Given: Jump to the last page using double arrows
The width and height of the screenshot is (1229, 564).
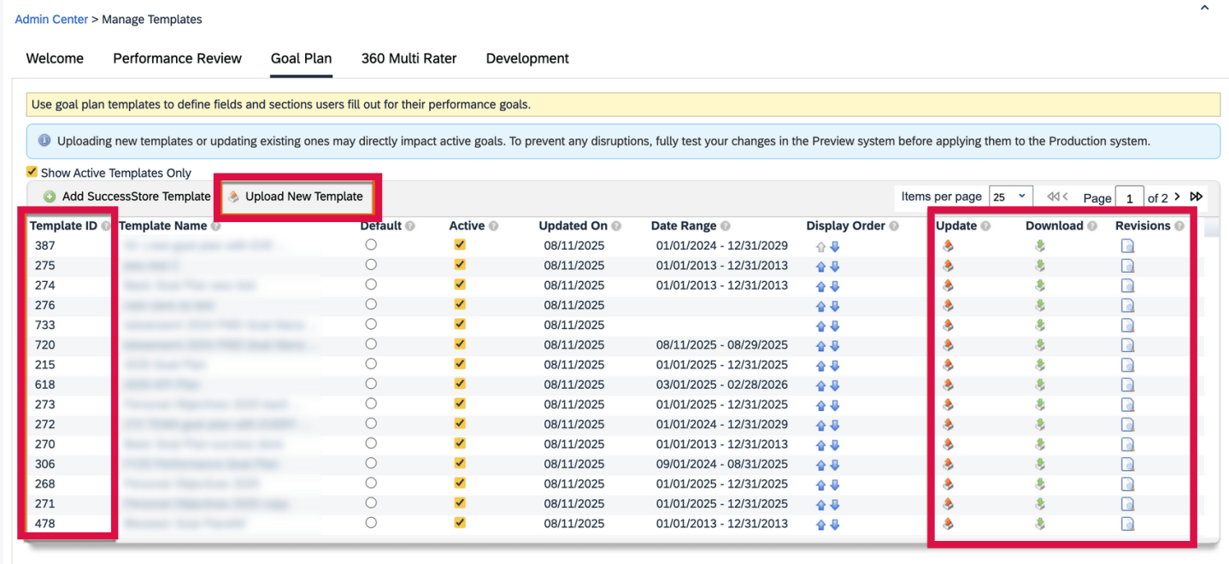Looking at the screenshot, I should (x=1196, y=196).
